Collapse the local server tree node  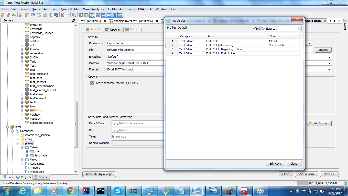click(7, 127)
